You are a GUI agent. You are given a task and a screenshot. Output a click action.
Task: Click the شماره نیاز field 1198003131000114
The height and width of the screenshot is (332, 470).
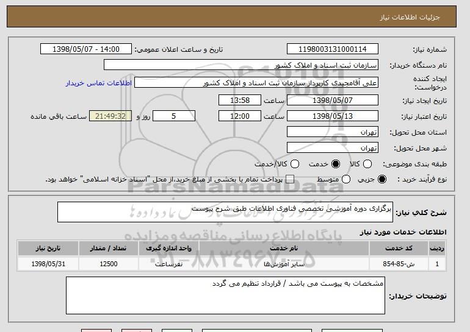333,49
